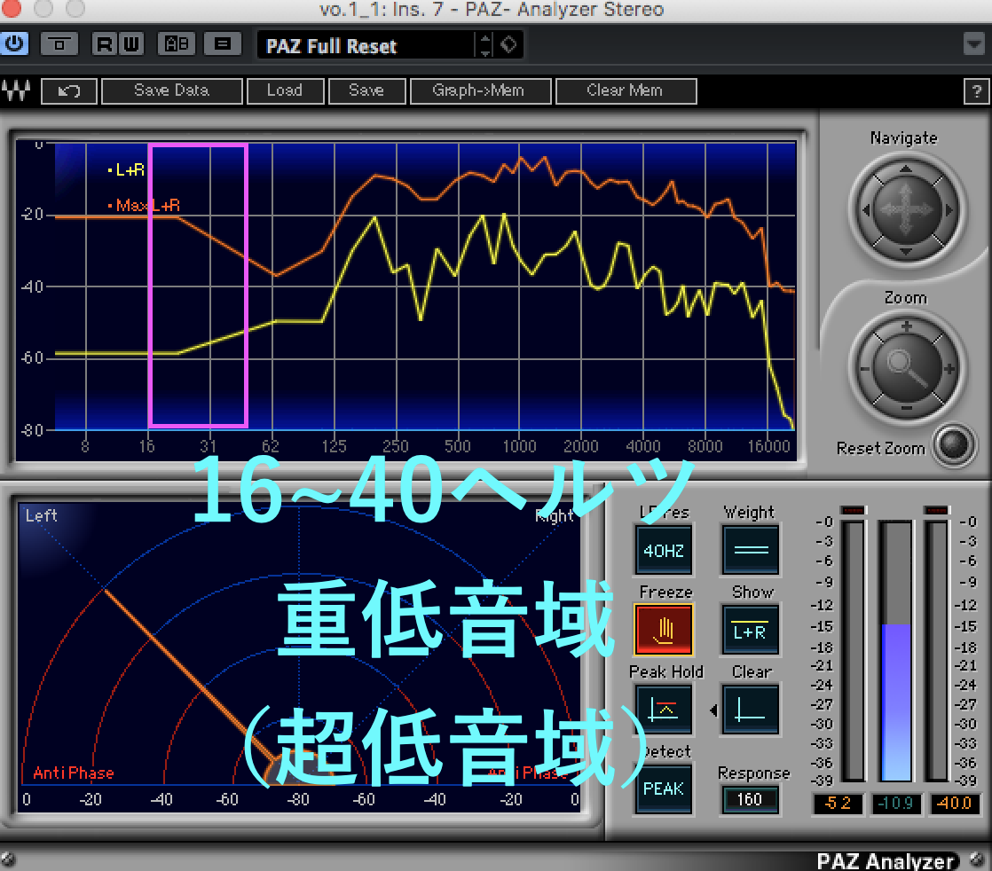Expand the top-right plugin dropdown arrow
Image resolution: width=992 pixels, height=871 pixels.
[x=973, y=44]
